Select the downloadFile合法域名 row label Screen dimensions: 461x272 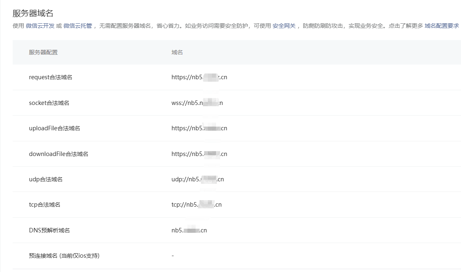(58, 154)
